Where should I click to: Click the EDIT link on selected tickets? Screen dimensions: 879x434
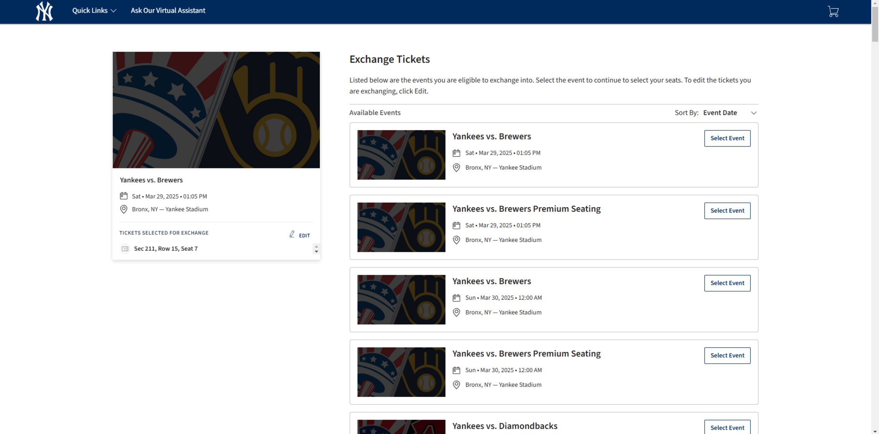coord(304,235)
